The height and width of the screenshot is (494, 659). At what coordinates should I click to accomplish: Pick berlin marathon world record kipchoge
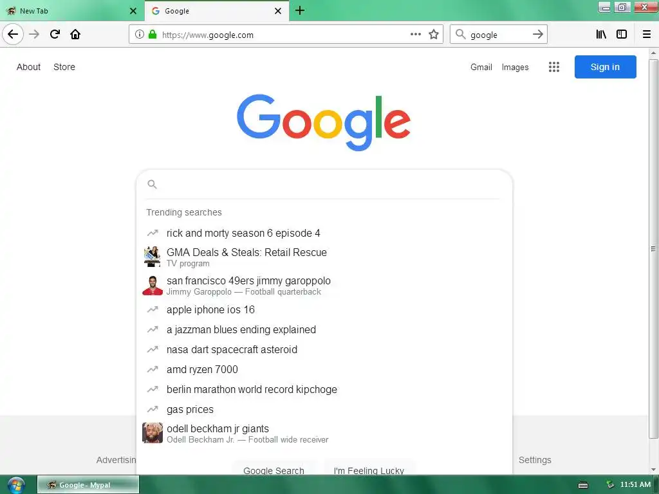[324, 389]
